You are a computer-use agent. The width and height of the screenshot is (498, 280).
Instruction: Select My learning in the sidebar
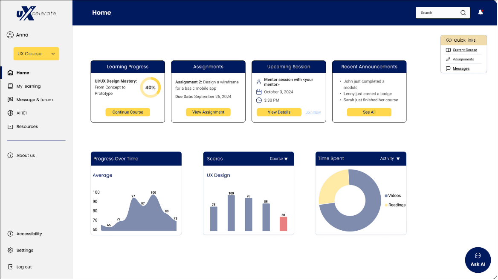(28, 86)
